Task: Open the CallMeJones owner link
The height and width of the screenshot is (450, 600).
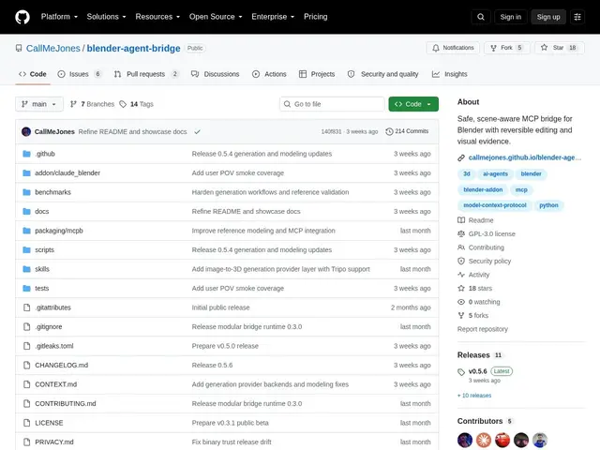Action: 53,48
